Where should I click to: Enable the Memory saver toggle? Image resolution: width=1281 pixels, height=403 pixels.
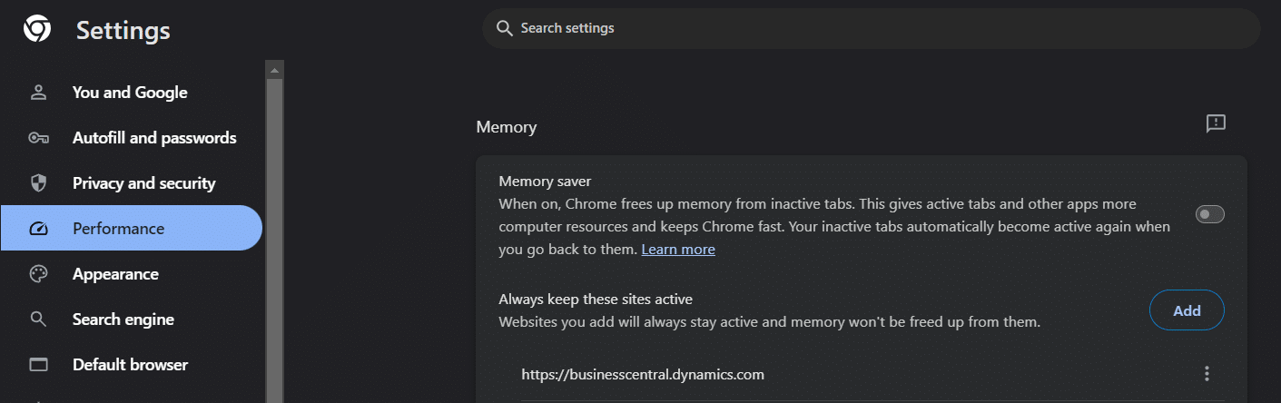[1210, 214]
